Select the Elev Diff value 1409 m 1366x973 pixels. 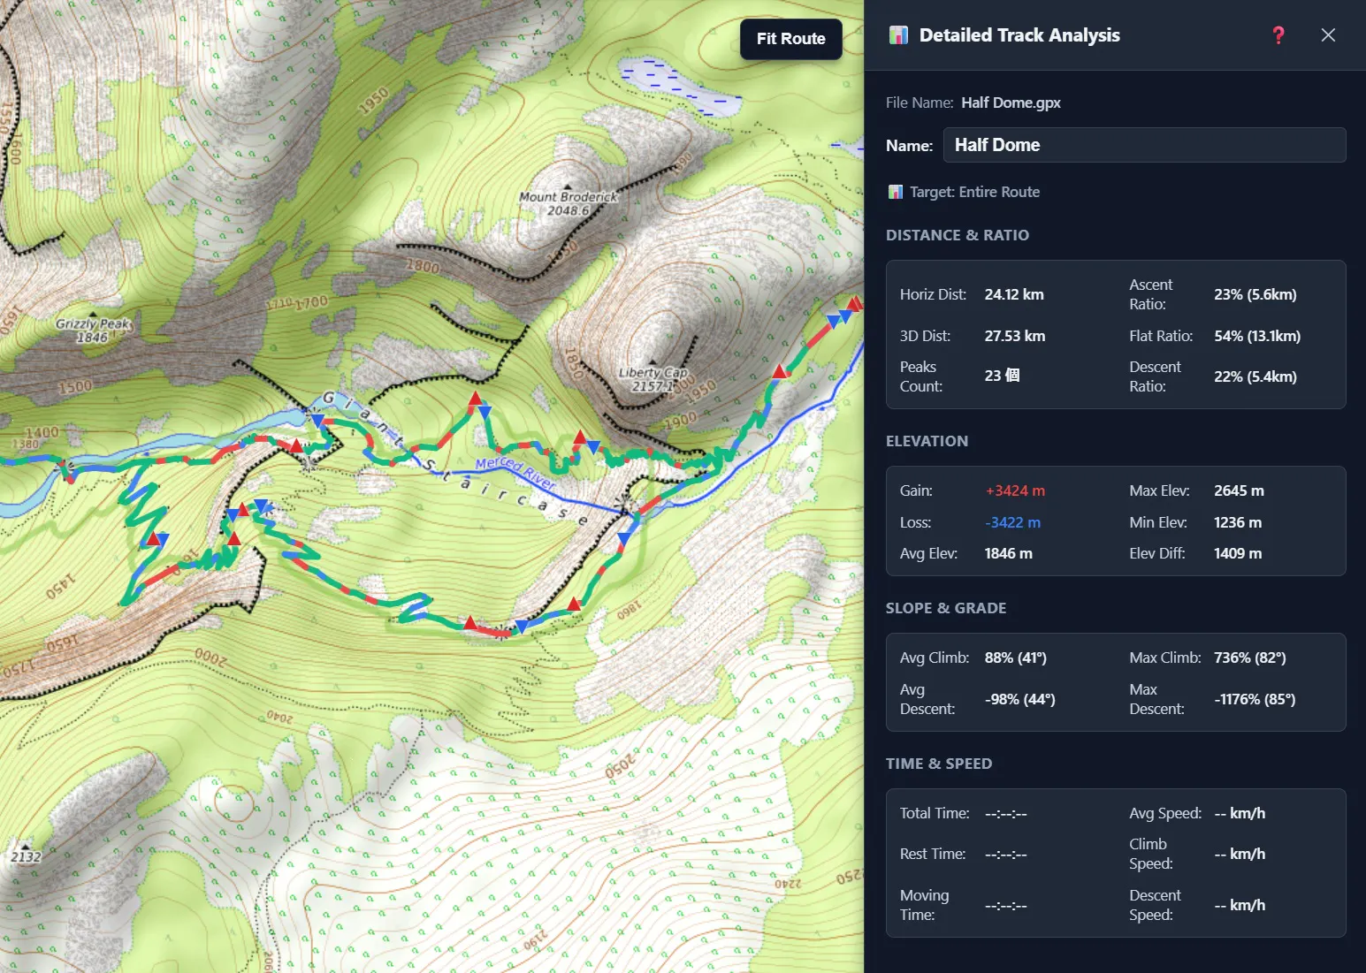click(x=1238, y=553)
